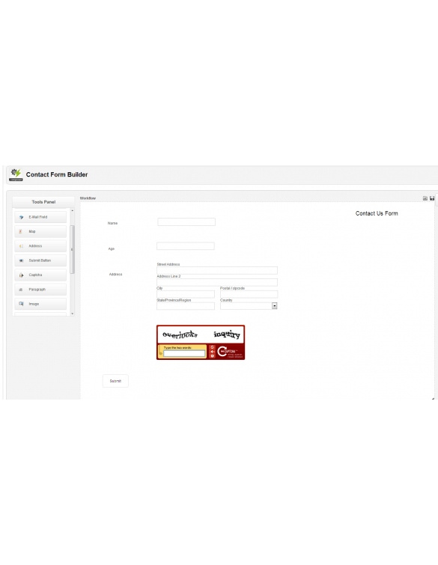438x565 pixels.
Task: Click the Contact Form Builder logo icon
Action: click(16, 174)
